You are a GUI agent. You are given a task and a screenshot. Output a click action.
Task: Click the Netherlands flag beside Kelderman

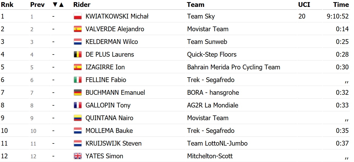[x=77, y=42]
